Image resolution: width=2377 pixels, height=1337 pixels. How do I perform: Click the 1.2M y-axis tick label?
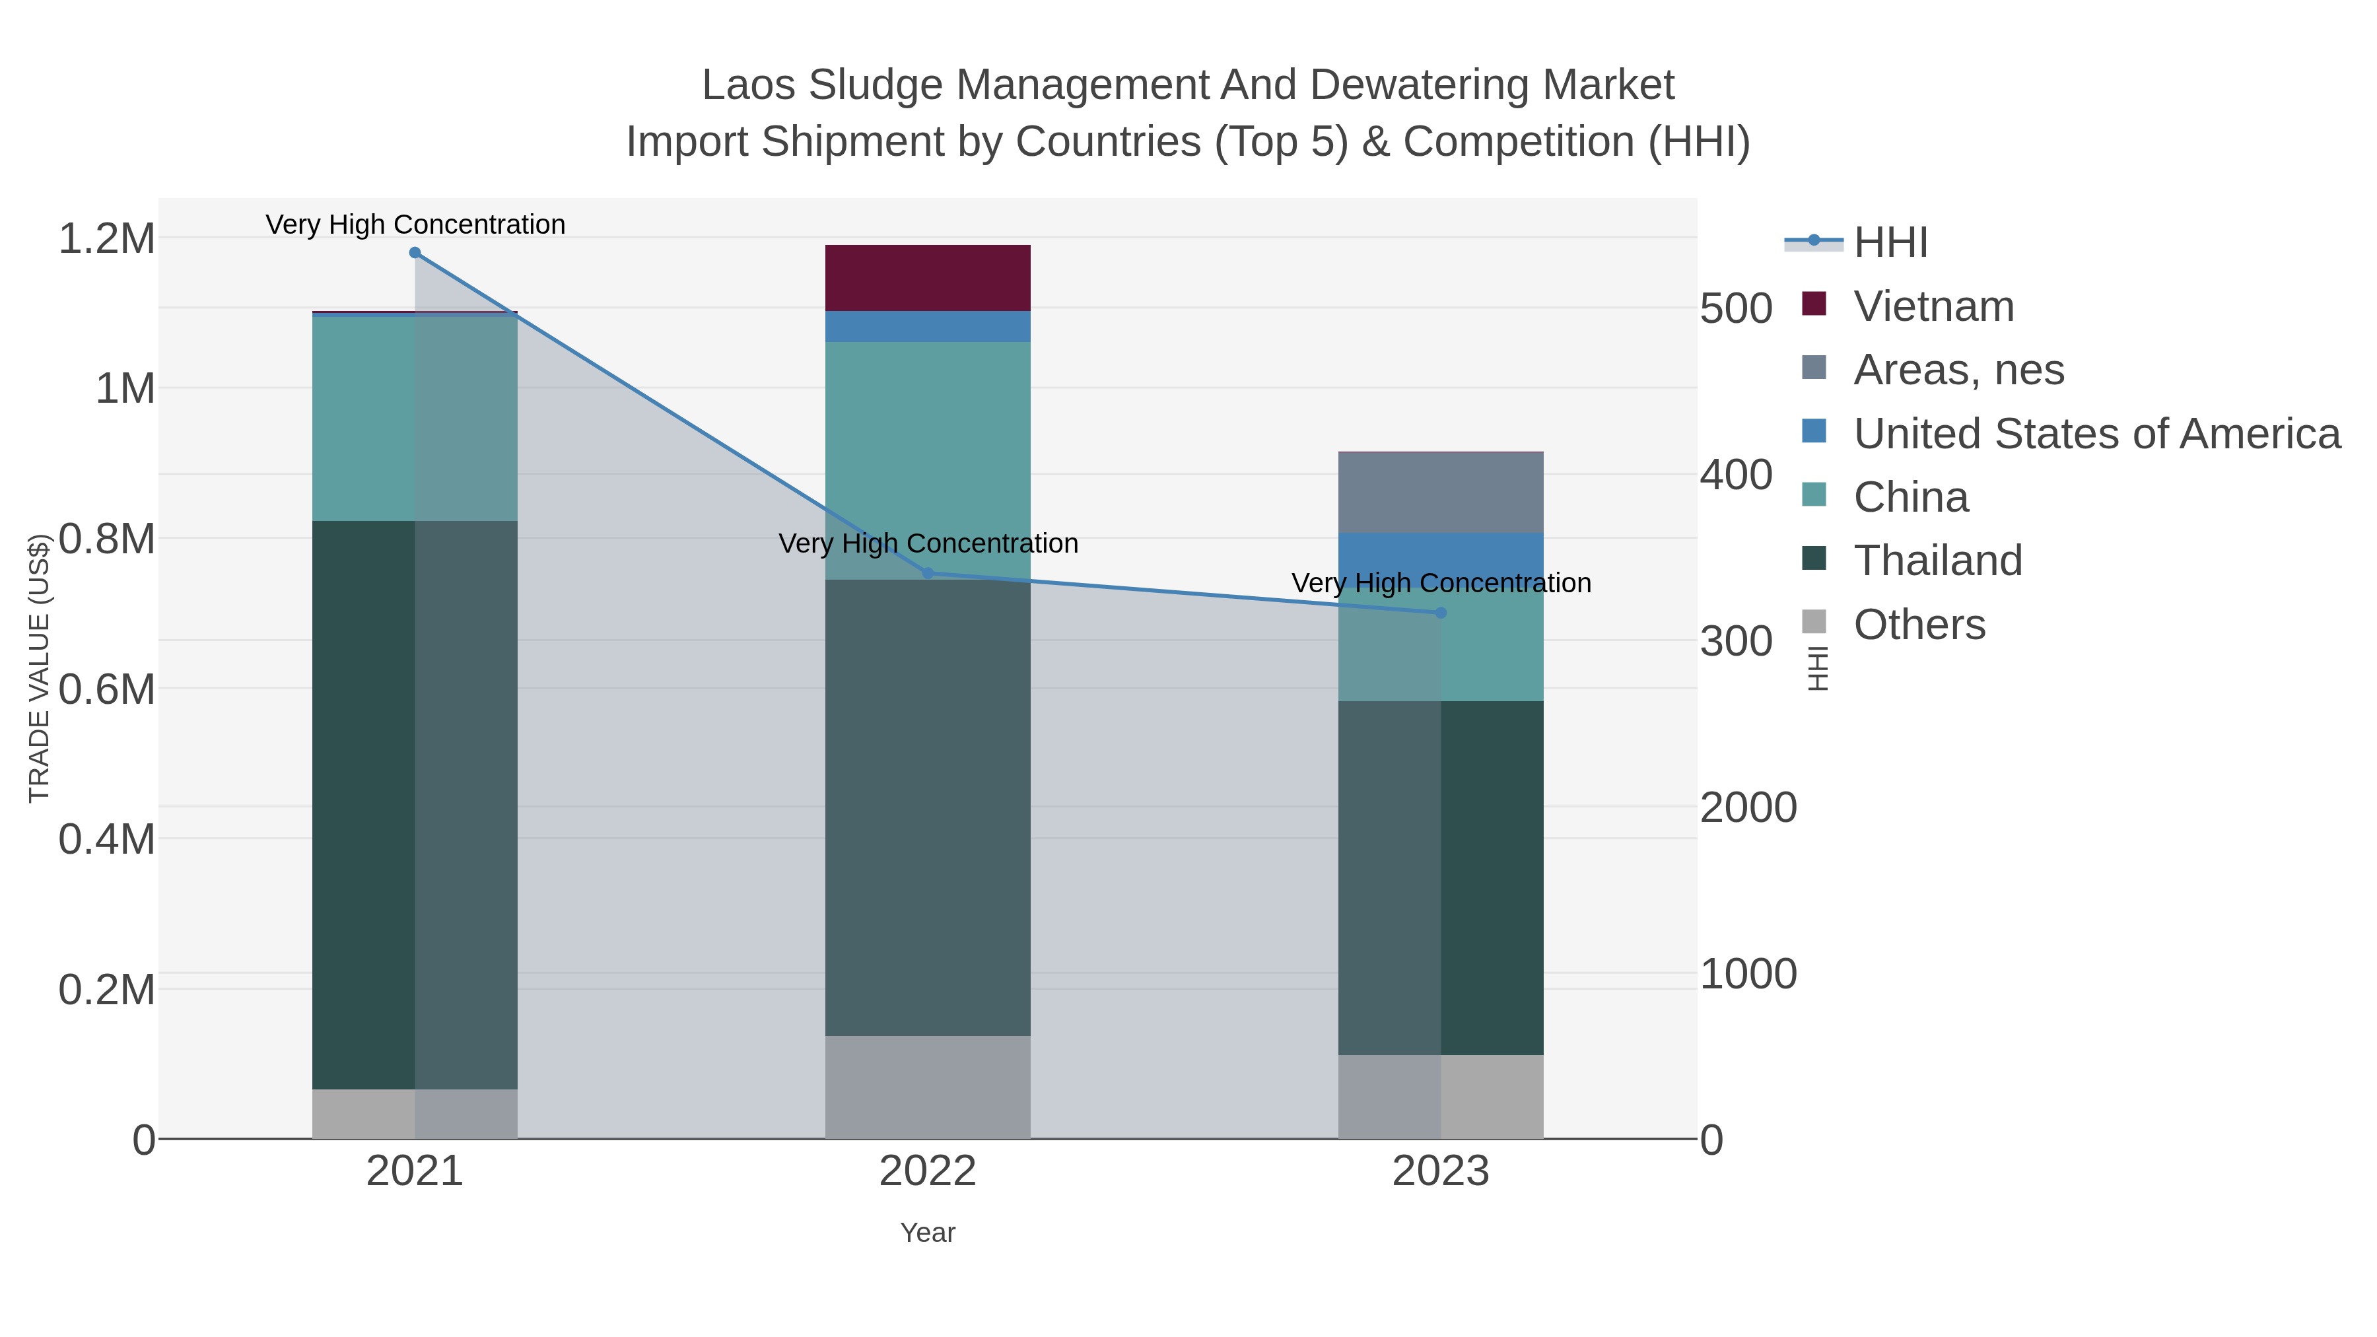coord(107,239)
